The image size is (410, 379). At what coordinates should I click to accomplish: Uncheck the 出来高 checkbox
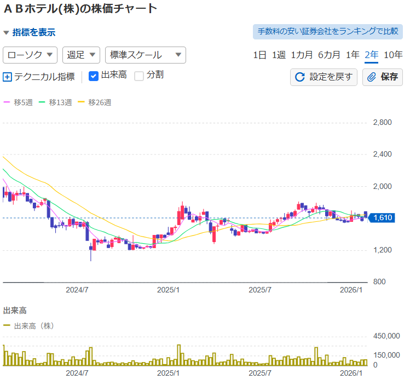[94, 76]
